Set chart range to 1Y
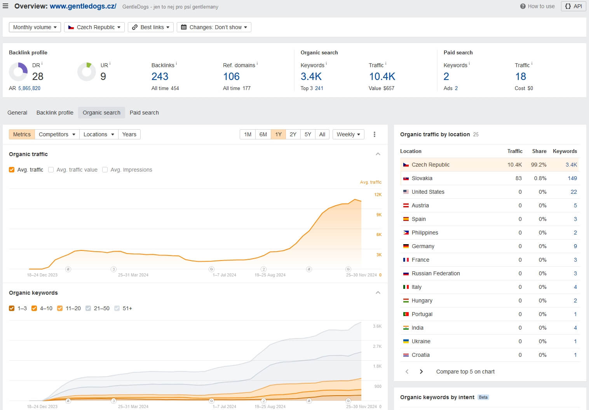This screenshot has height=410, width=589. click(278, 134)
